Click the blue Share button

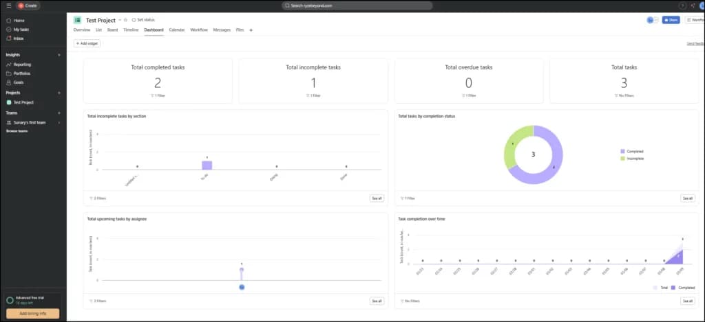click(671, 20)
